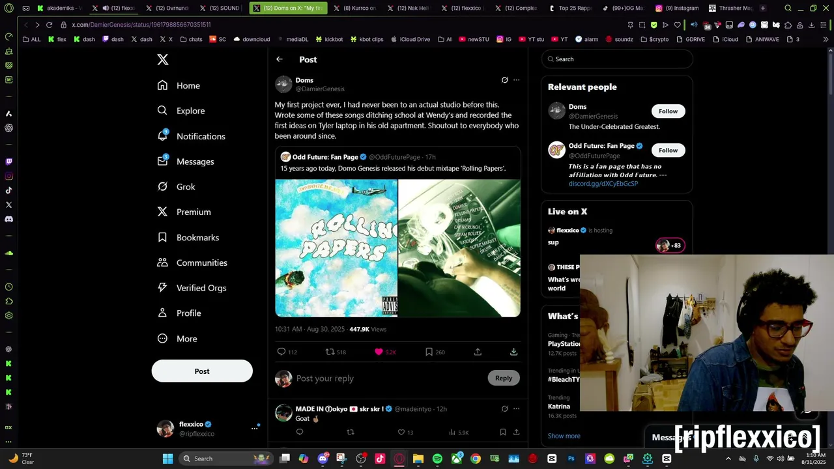Image resolution: width=834 pixels, height=469 pixels.
Task: Open more options on Doms post
Action: (516, 80)
